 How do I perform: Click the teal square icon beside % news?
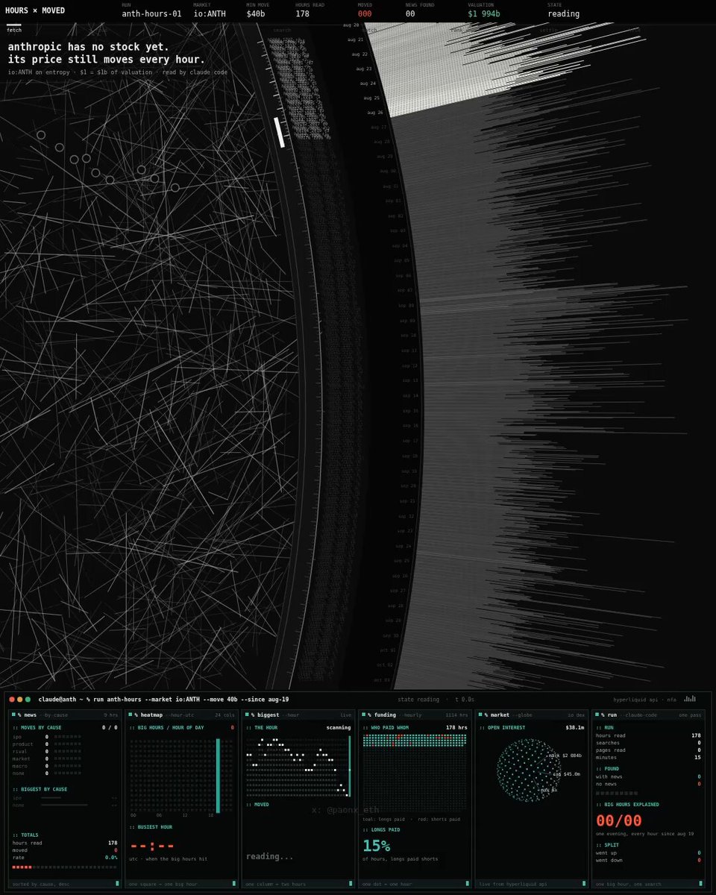pyautogui.click(x=13, y=715)
